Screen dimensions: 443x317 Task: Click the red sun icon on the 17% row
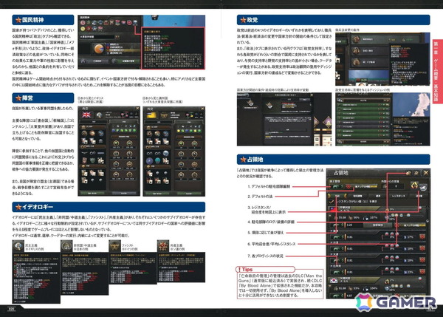(422, 236)
